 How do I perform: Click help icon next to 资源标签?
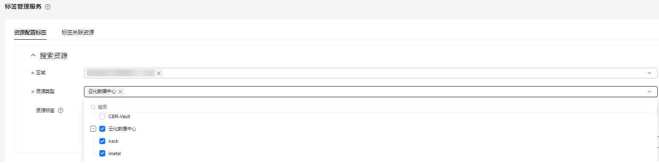click(x=61, y=110)
